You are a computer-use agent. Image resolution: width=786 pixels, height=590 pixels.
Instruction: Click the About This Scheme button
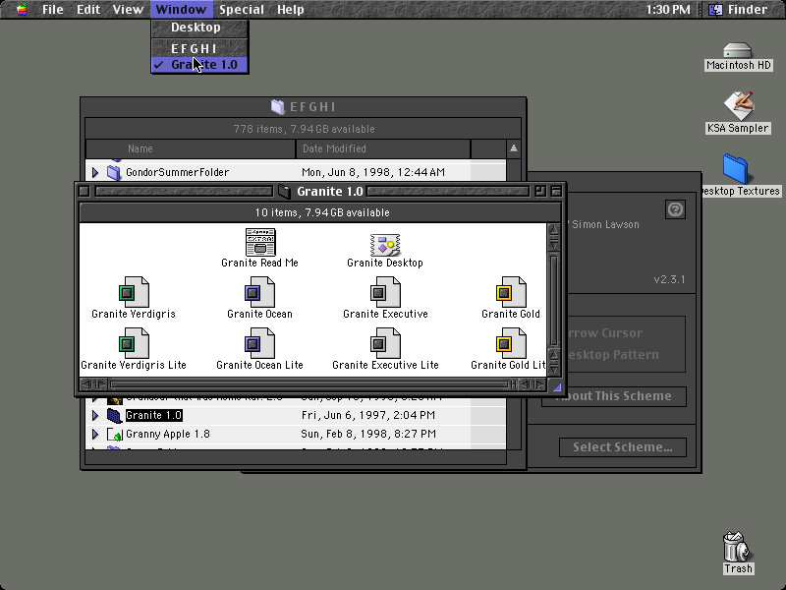(613, 396)
